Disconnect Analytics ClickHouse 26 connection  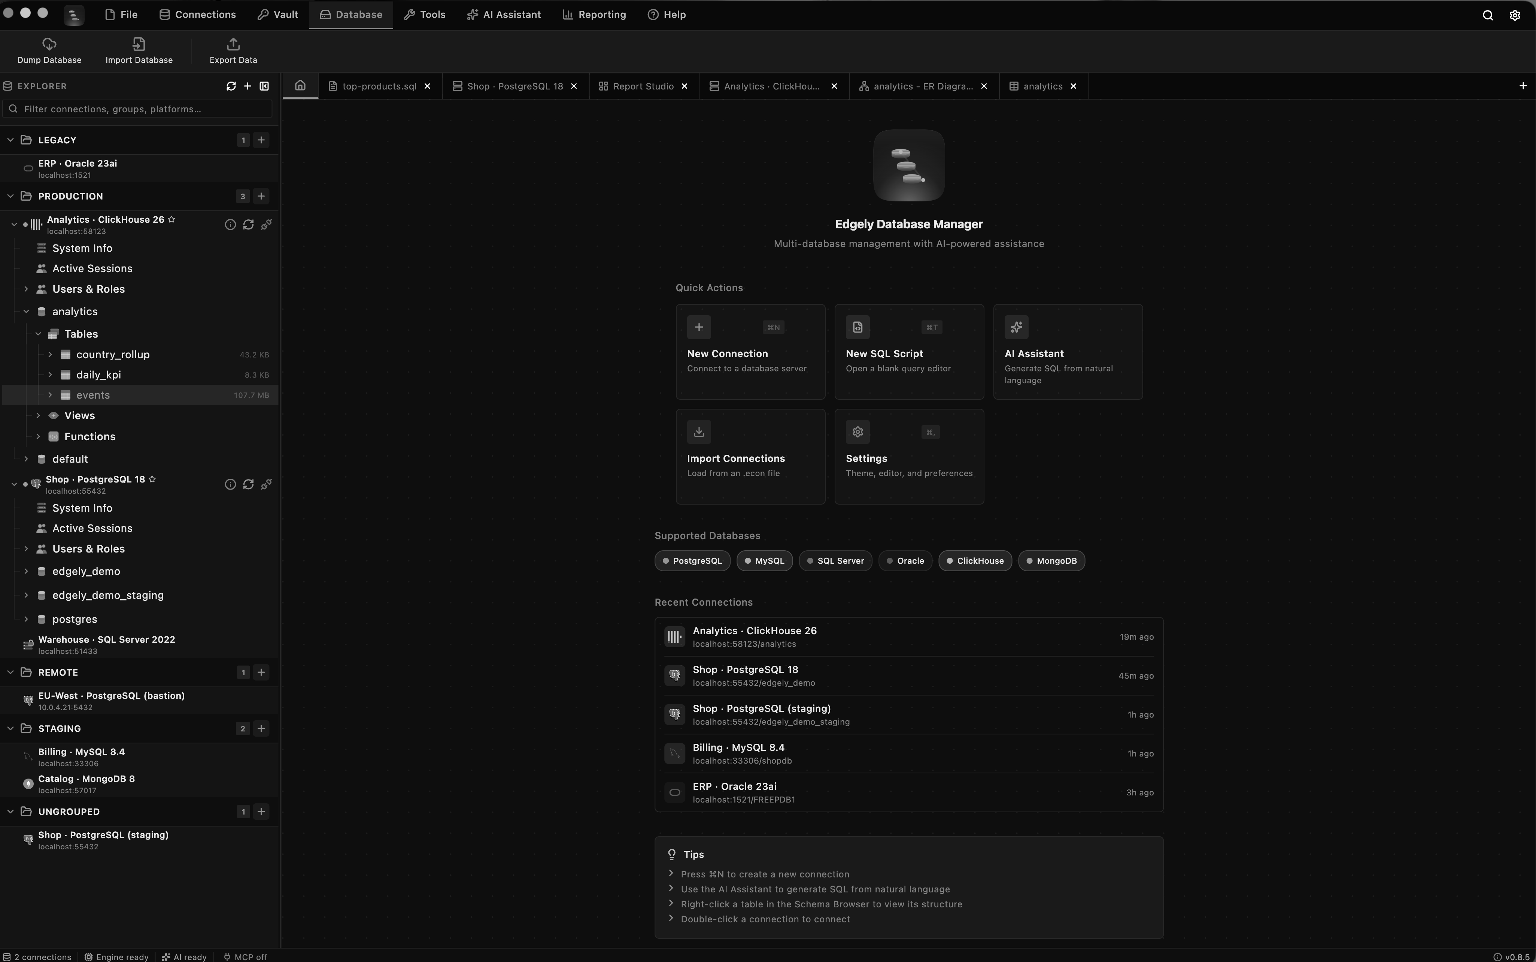click(x=267, y=225)
